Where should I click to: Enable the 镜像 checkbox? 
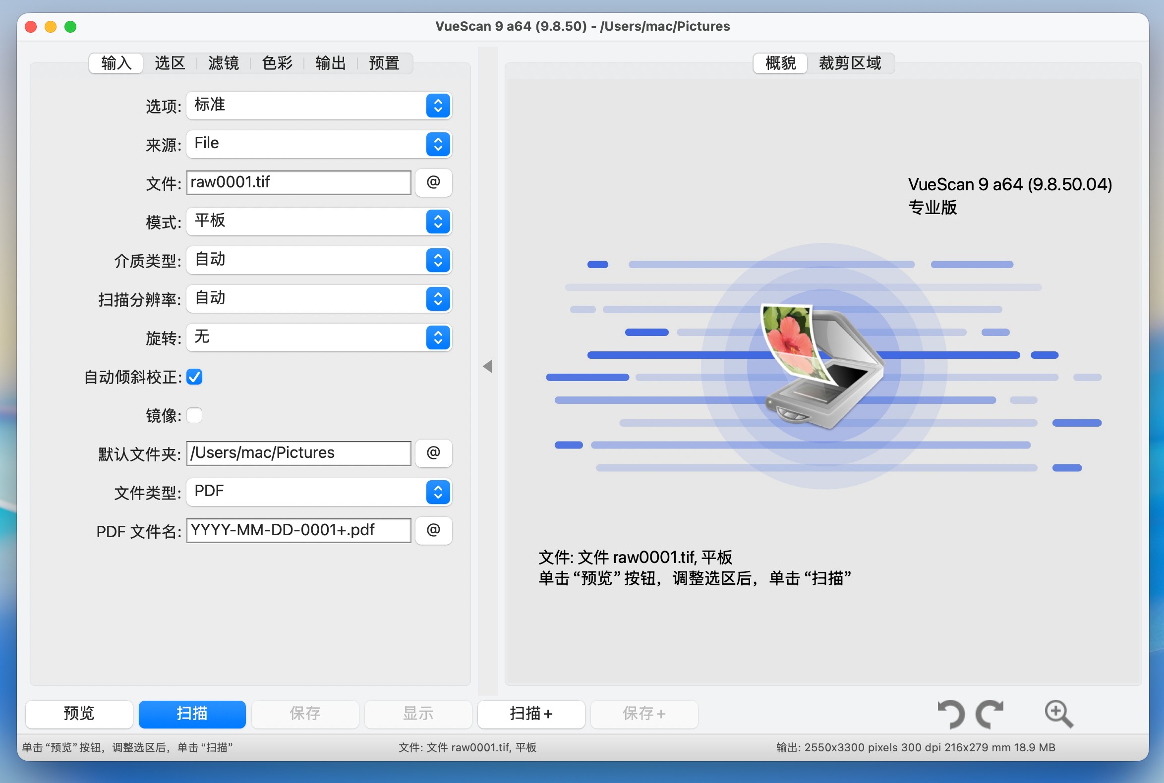pyautogui.click(x=194, y=415)
